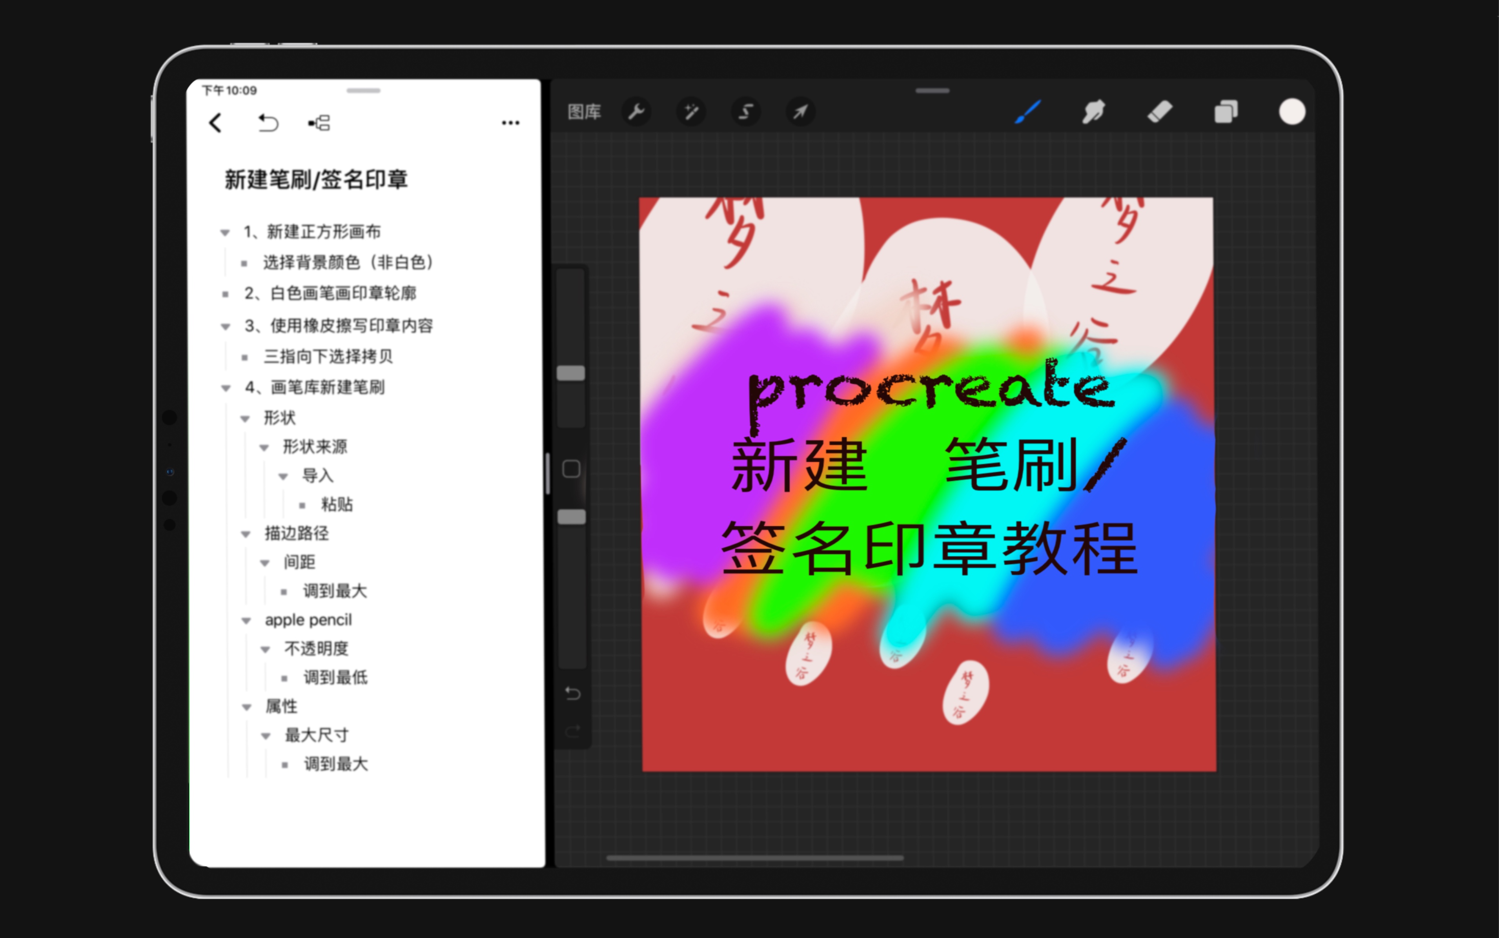
Task: Click the 1、新建正方形画布 text
Action: [x=312, y=231]
